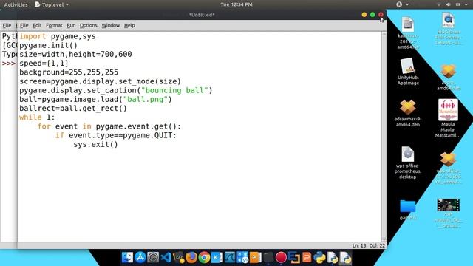This screenshot has width=473, height=266.
Task: Open the blue grid app icon in the dock
Action: 242,258
